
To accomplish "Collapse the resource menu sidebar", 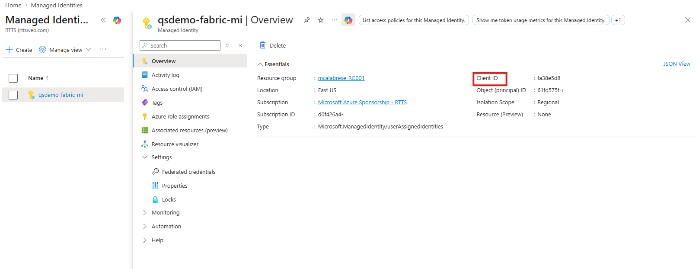I will 240,45.
